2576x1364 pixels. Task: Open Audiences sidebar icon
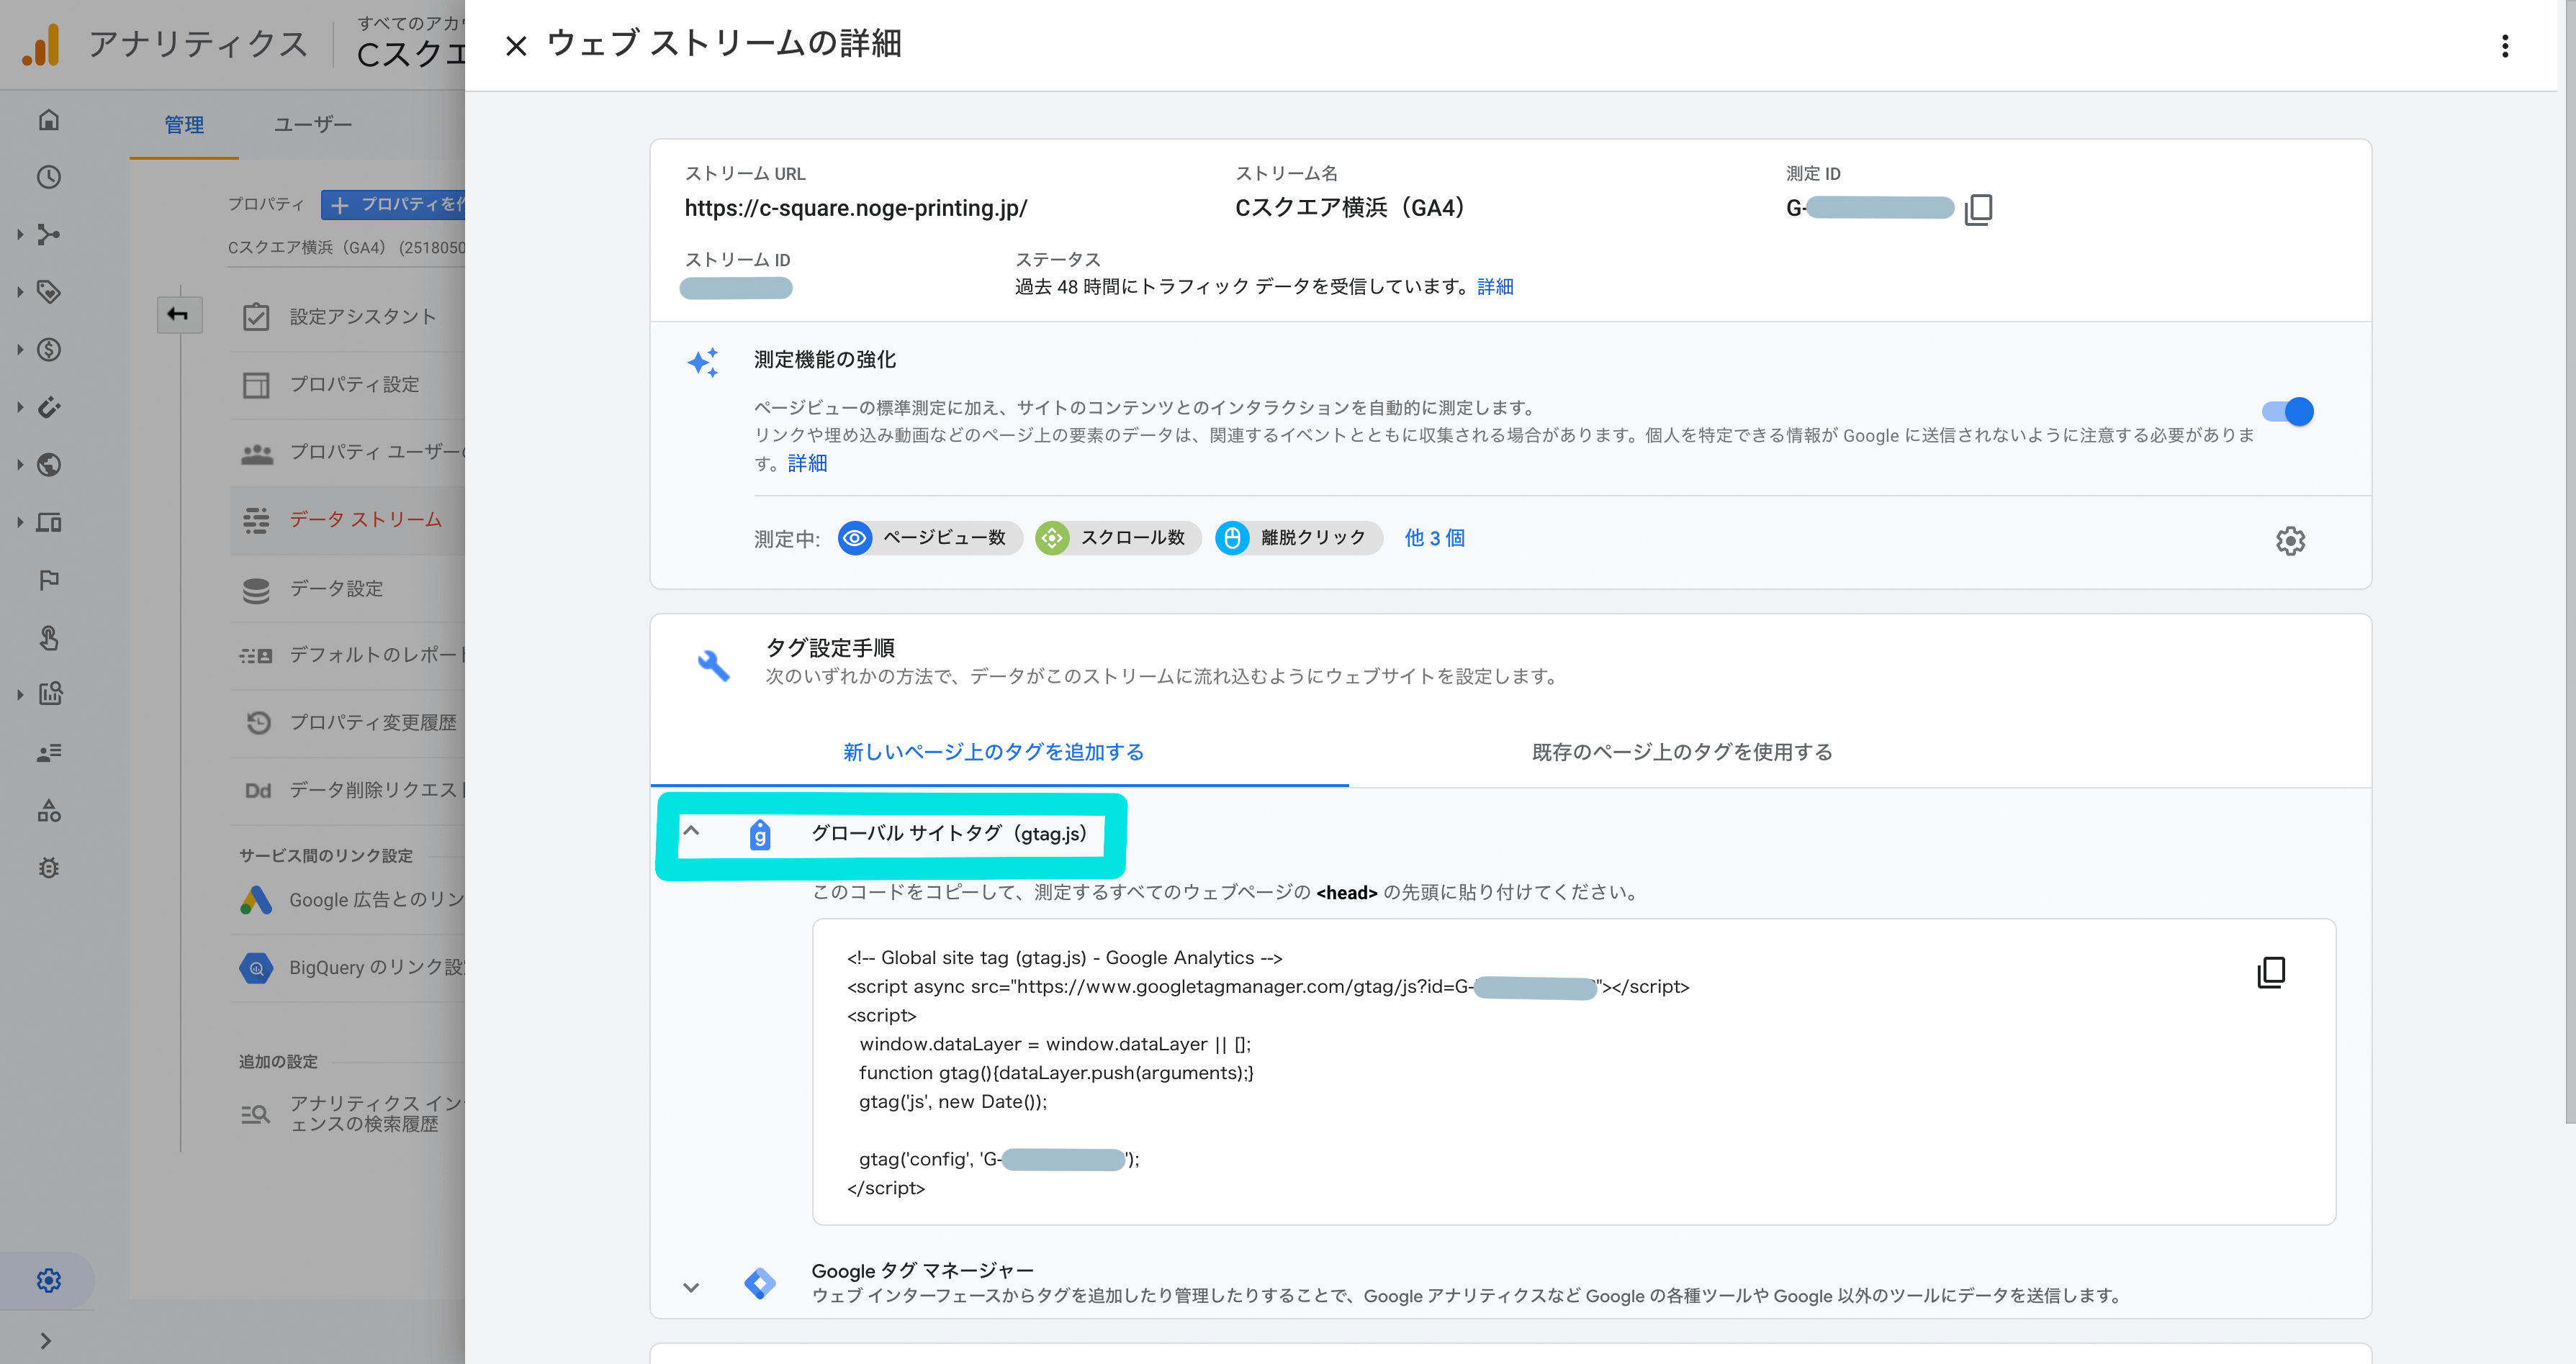48,753
